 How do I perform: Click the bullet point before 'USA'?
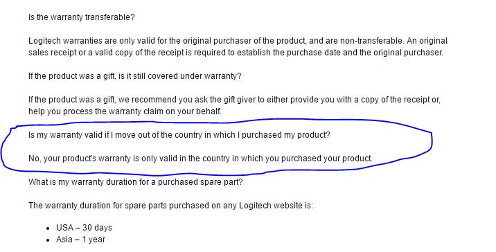click(48, 228)
